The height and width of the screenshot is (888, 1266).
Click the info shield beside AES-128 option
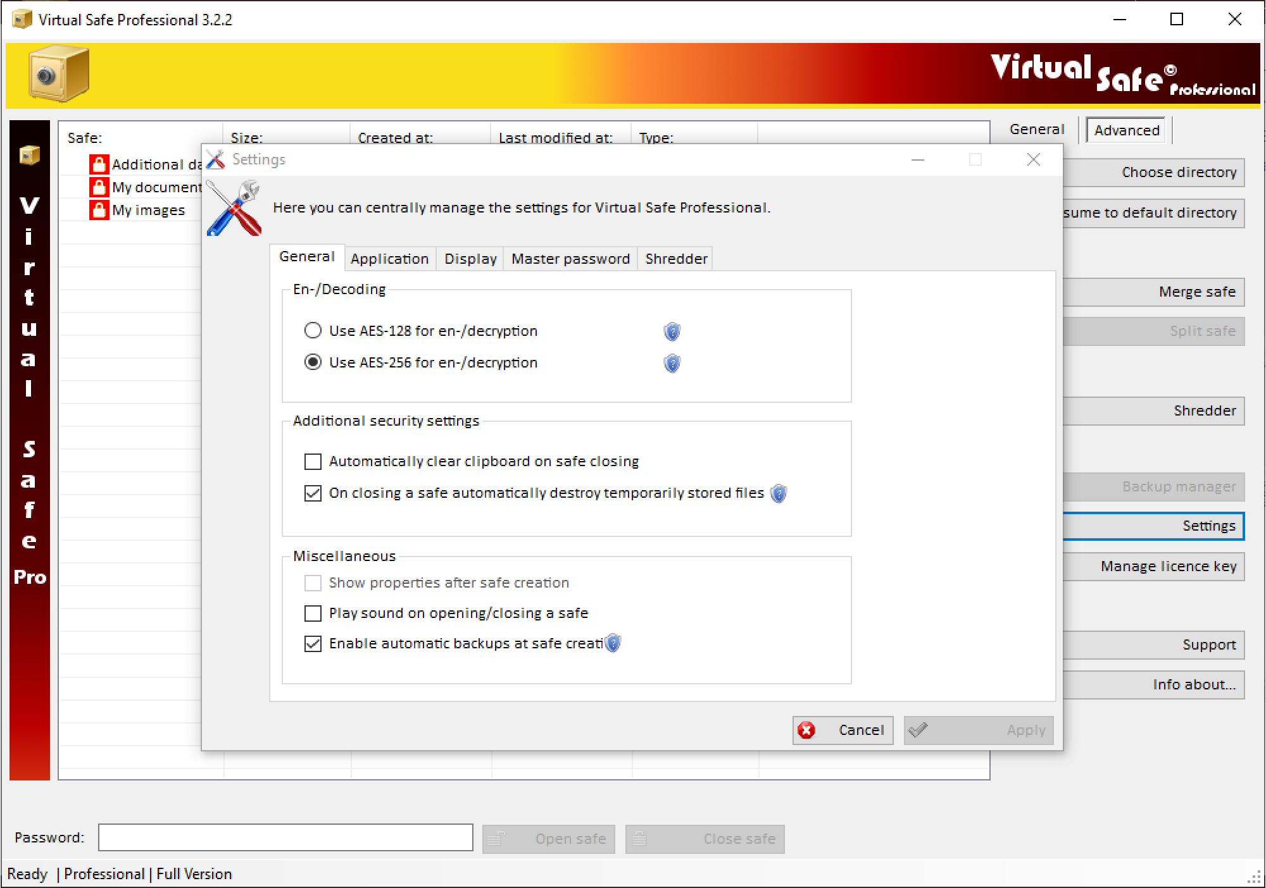pyautogui.click(x=672, y=331)
